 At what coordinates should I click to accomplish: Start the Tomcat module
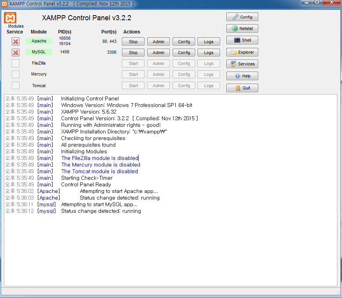(133, 86)
